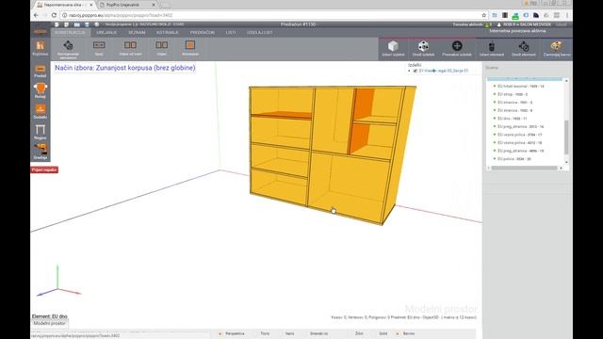
Task: Switch to the PREDRAČUN tab
Action: pos(203,33)
